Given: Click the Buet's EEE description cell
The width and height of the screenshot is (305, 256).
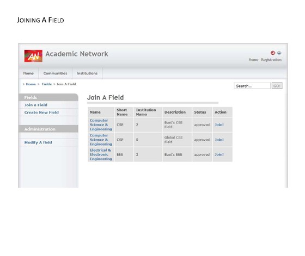Looking at the screenshot, I should [x=177, y=154].
